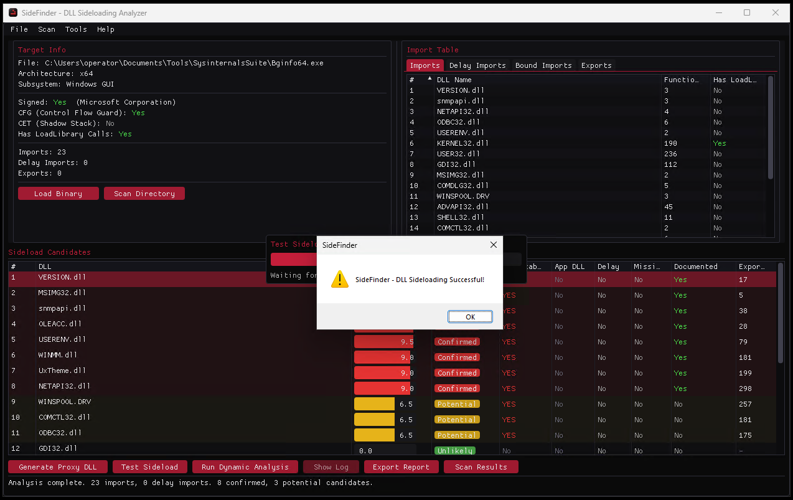Click the Test Sideload progress bar
Screen dimensions: 793x500
tap(396, 260)
